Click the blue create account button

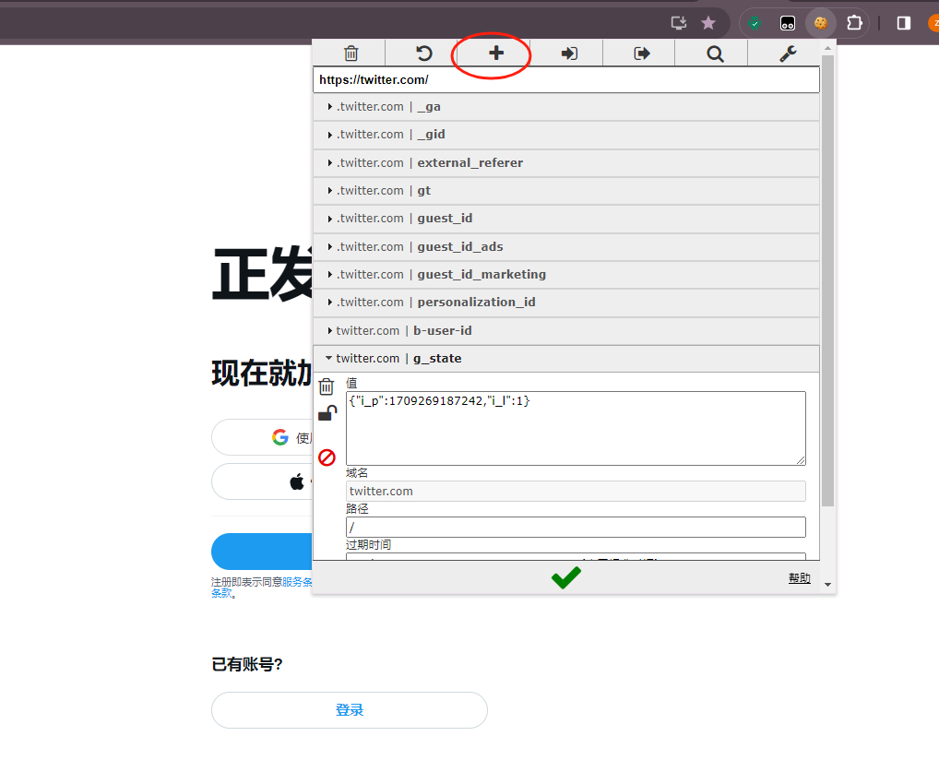click(x=262, y=552)
